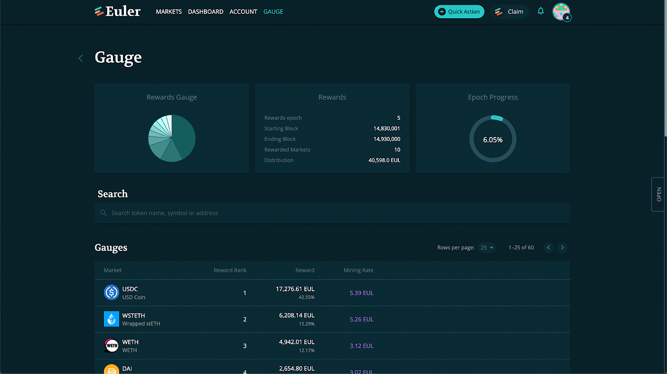The image size is (667, 374).
Task: Click the 6,208.14 EUL reward value
Action: [297, 315]
